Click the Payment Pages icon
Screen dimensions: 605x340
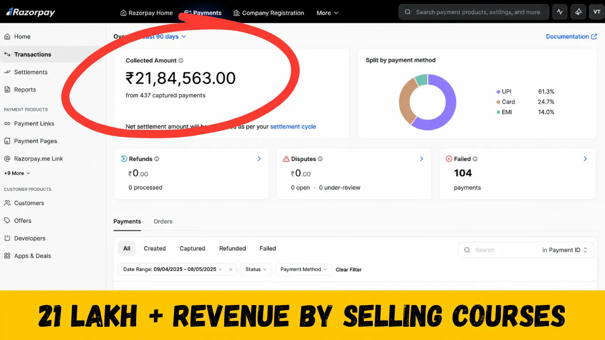[x=7, y=141]
